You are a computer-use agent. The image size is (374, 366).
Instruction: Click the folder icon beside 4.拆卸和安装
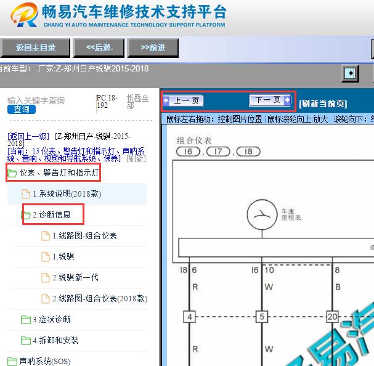26,341
